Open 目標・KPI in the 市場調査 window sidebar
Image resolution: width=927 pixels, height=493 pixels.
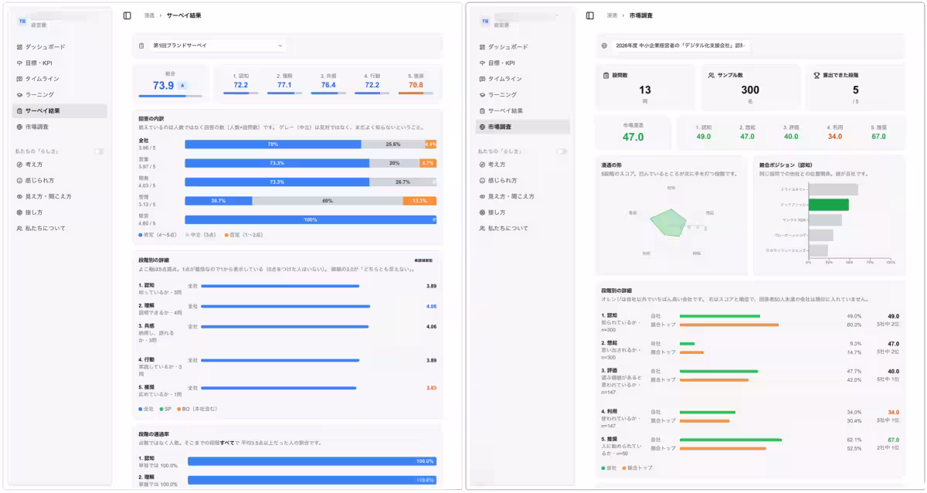(x=522, y=63)
